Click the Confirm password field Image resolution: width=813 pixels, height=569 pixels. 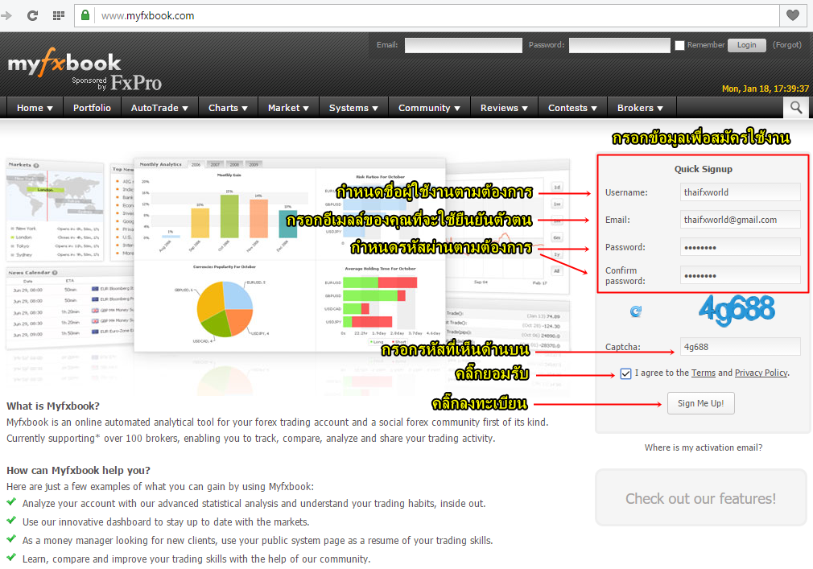tap(740, 275)
